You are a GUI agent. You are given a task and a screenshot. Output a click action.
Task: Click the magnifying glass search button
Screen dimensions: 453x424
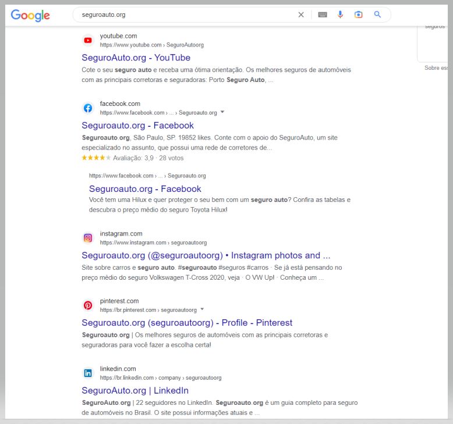click(x=377, y=15)
